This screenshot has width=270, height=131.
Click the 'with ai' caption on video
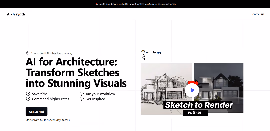point(195,113)
